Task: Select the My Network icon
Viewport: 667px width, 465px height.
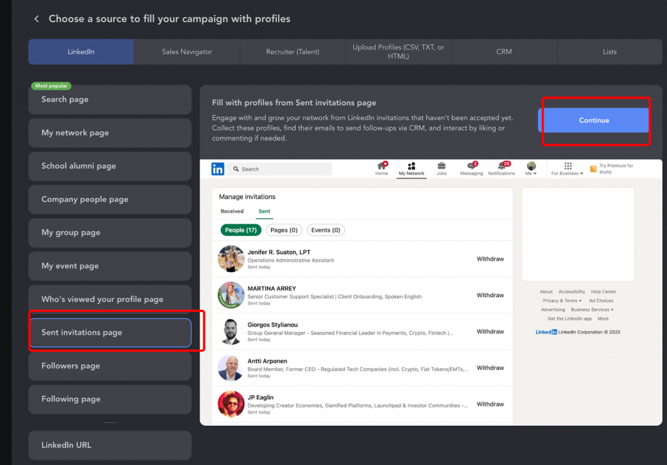Action: 412,166
